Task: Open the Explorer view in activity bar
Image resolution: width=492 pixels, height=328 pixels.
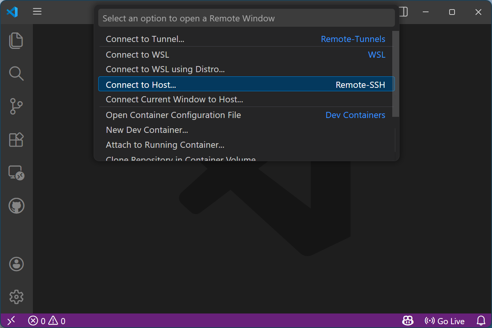Action: (x=16, y=40)
